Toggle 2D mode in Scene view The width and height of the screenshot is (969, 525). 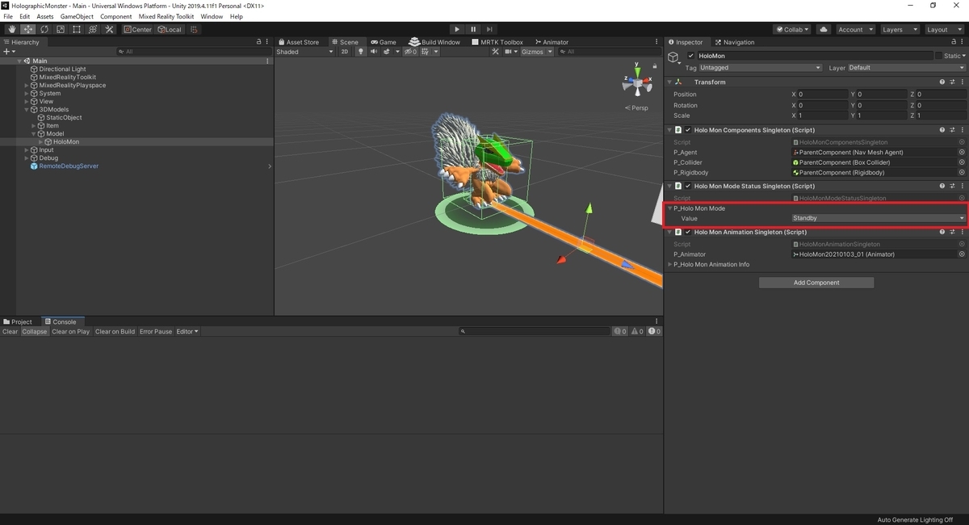point(345,52)
